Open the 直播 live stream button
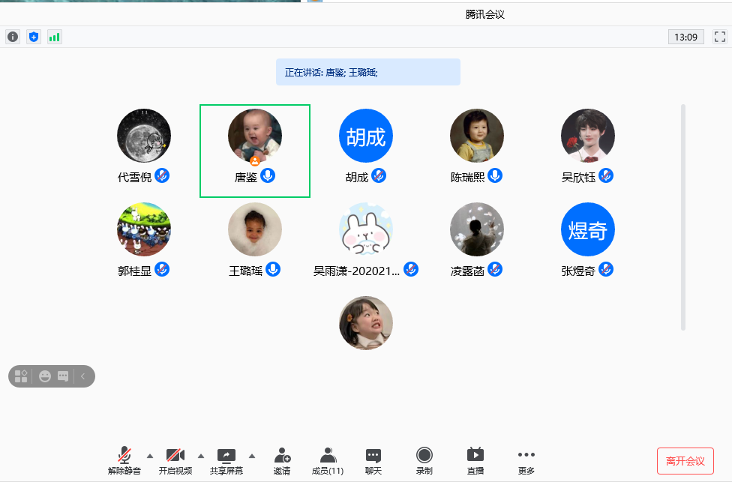The image size is (732, 482). pos(475,460)
